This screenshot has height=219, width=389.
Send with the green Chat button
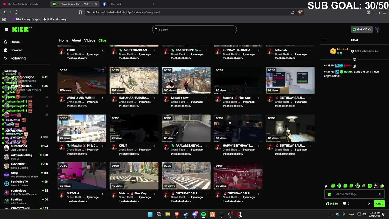tap(379, 204)
